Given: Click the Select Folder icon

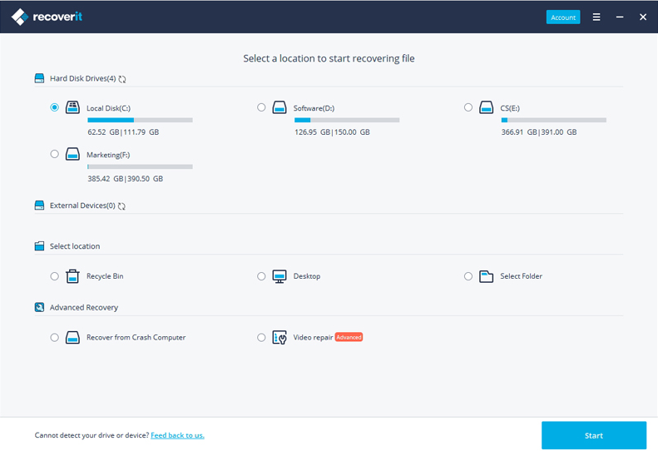Looking at the screenshot, I should pyautogui.click(x=487, y=276).
